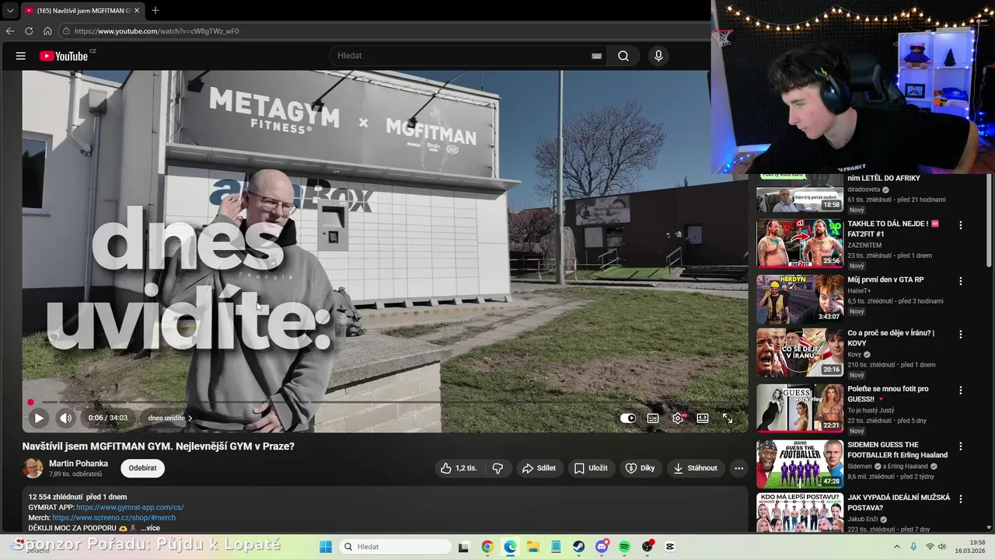Go back in browser history
The width and height of the screenshot is (995, 559).
tap(10, 31)
